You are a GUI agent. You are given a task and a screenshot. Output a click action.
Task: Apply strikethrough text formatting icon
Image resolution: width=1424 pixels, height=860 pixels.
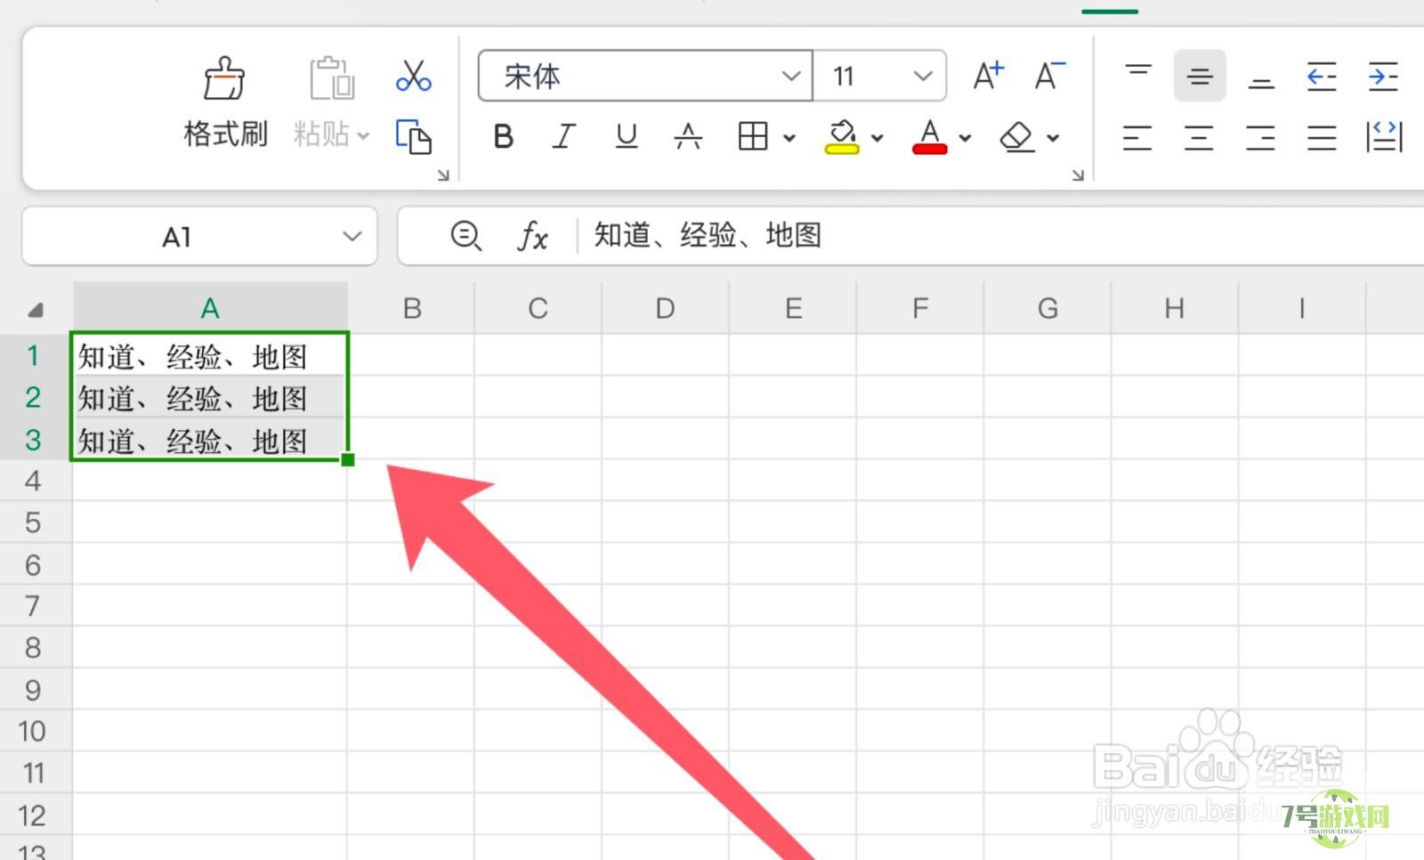click(688, 136)
